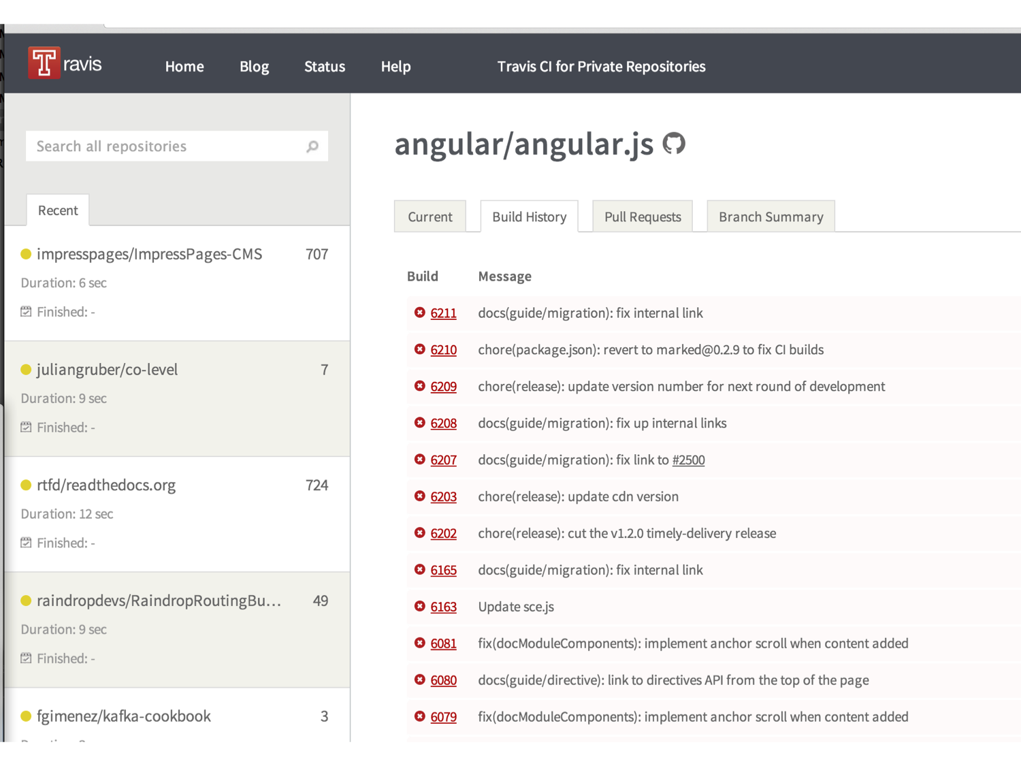Switch to the Current tab
The width and height of the screenshot is (1021, 766).
click(430, 217)
